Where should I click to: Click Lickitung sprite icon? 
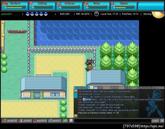(x=31, y=3)
